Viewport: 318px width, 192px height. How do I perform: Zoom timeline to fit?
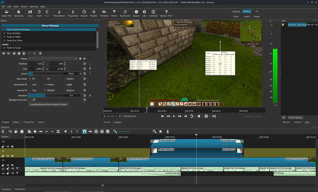(x=160, y=131)
